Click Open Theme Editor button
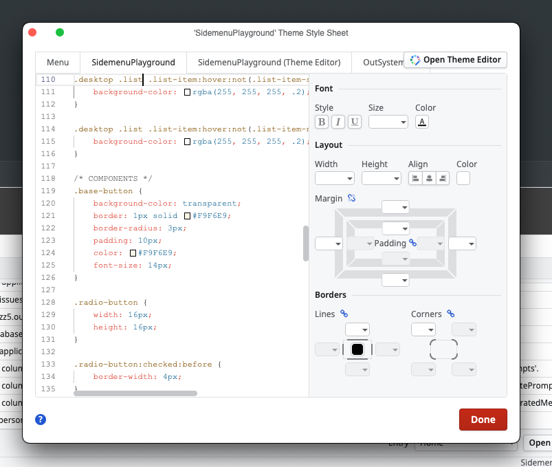This screenshot has height=467, width=552. 456,60
